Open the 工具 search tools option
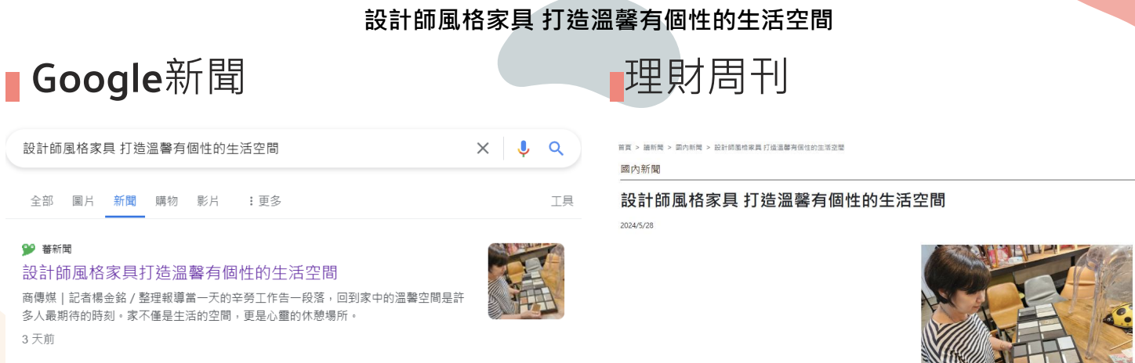Viewport: 1135px width, 363px height. (562, 201)
